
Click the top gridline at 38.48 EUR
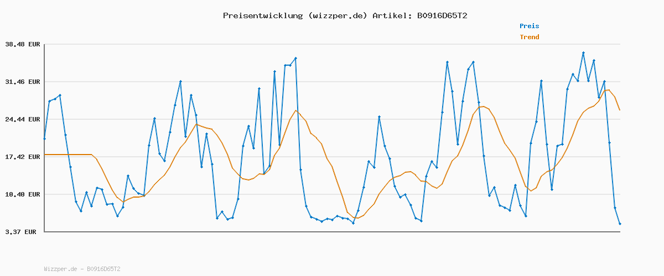tap(332, 44)
